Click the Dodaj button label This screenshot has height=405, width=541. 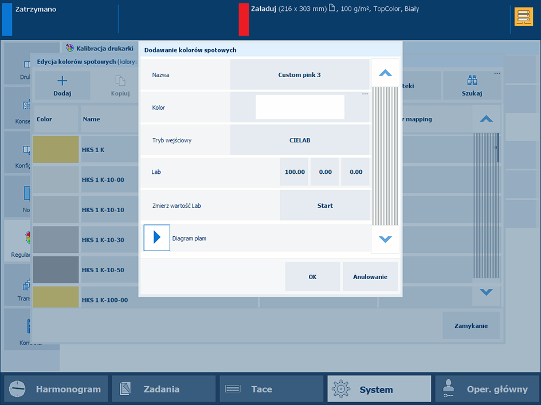pos(62,93)
